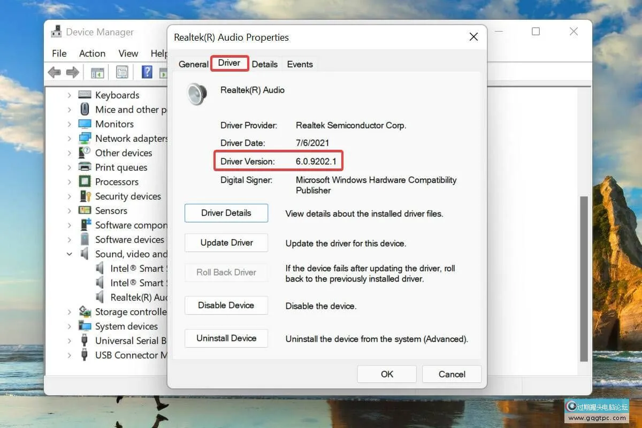Click the Forward arrow toolbar icon
The image size is (642, 428).
(x=73, y=72)
